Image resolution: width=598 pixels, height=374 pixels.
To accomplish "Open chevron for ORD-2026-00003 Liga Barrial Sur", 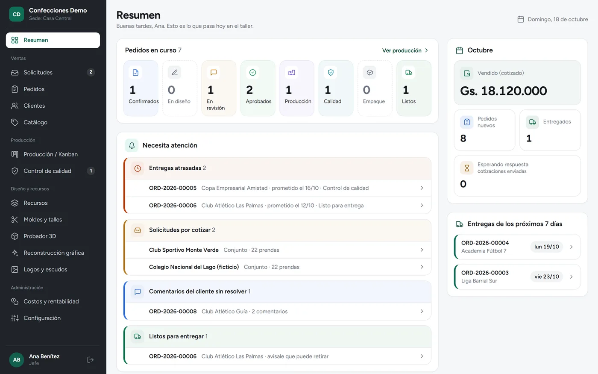I will 572,277.
